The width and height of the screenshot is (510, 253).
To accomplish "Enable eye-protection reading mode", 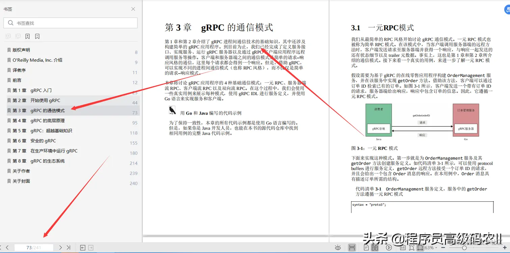I will click(x=338, y=248).
